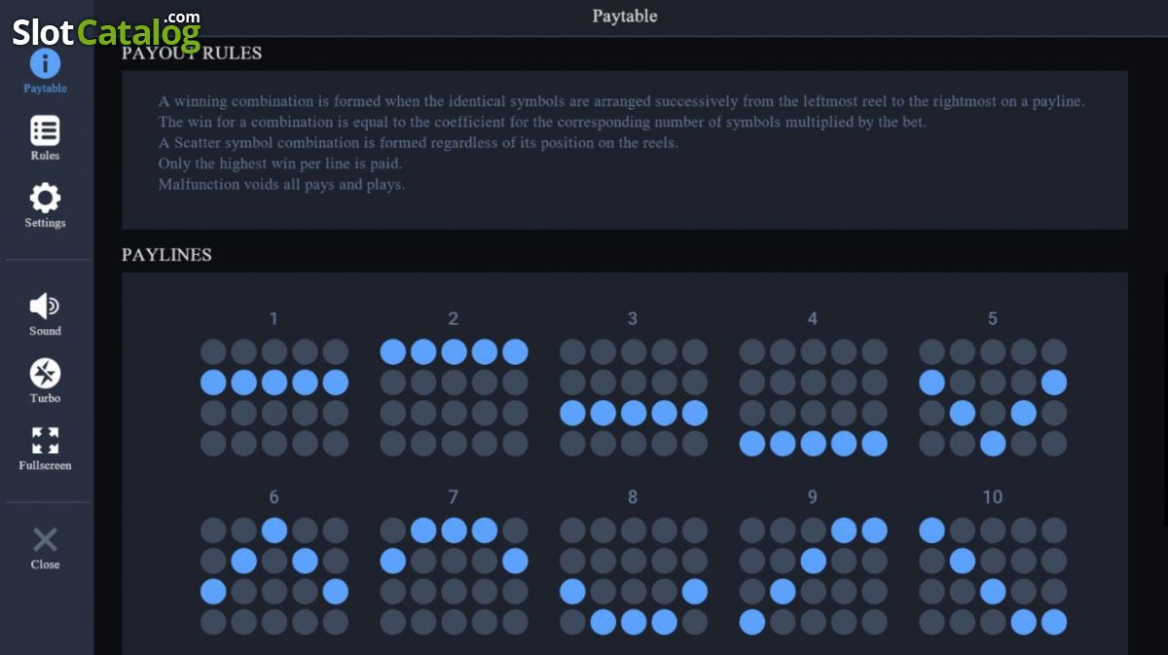Screen dimensions: 1168x655
Task: Open the Settings gear icon
Action: 45,198
